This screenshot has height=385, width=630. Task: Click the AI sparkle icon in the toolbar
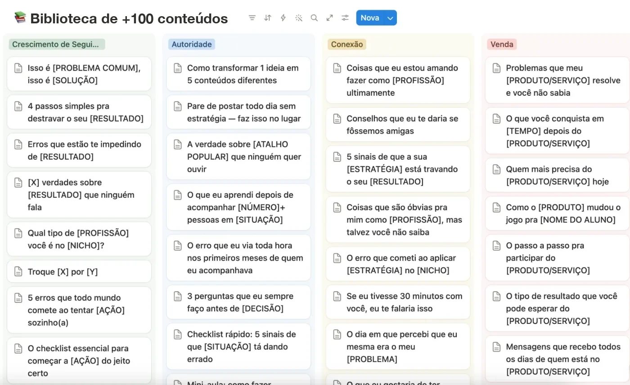(299, 18)
